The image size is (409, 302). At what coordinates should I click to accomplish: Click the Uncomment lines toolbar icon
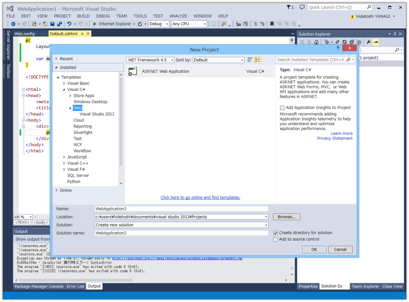[262, 24]
